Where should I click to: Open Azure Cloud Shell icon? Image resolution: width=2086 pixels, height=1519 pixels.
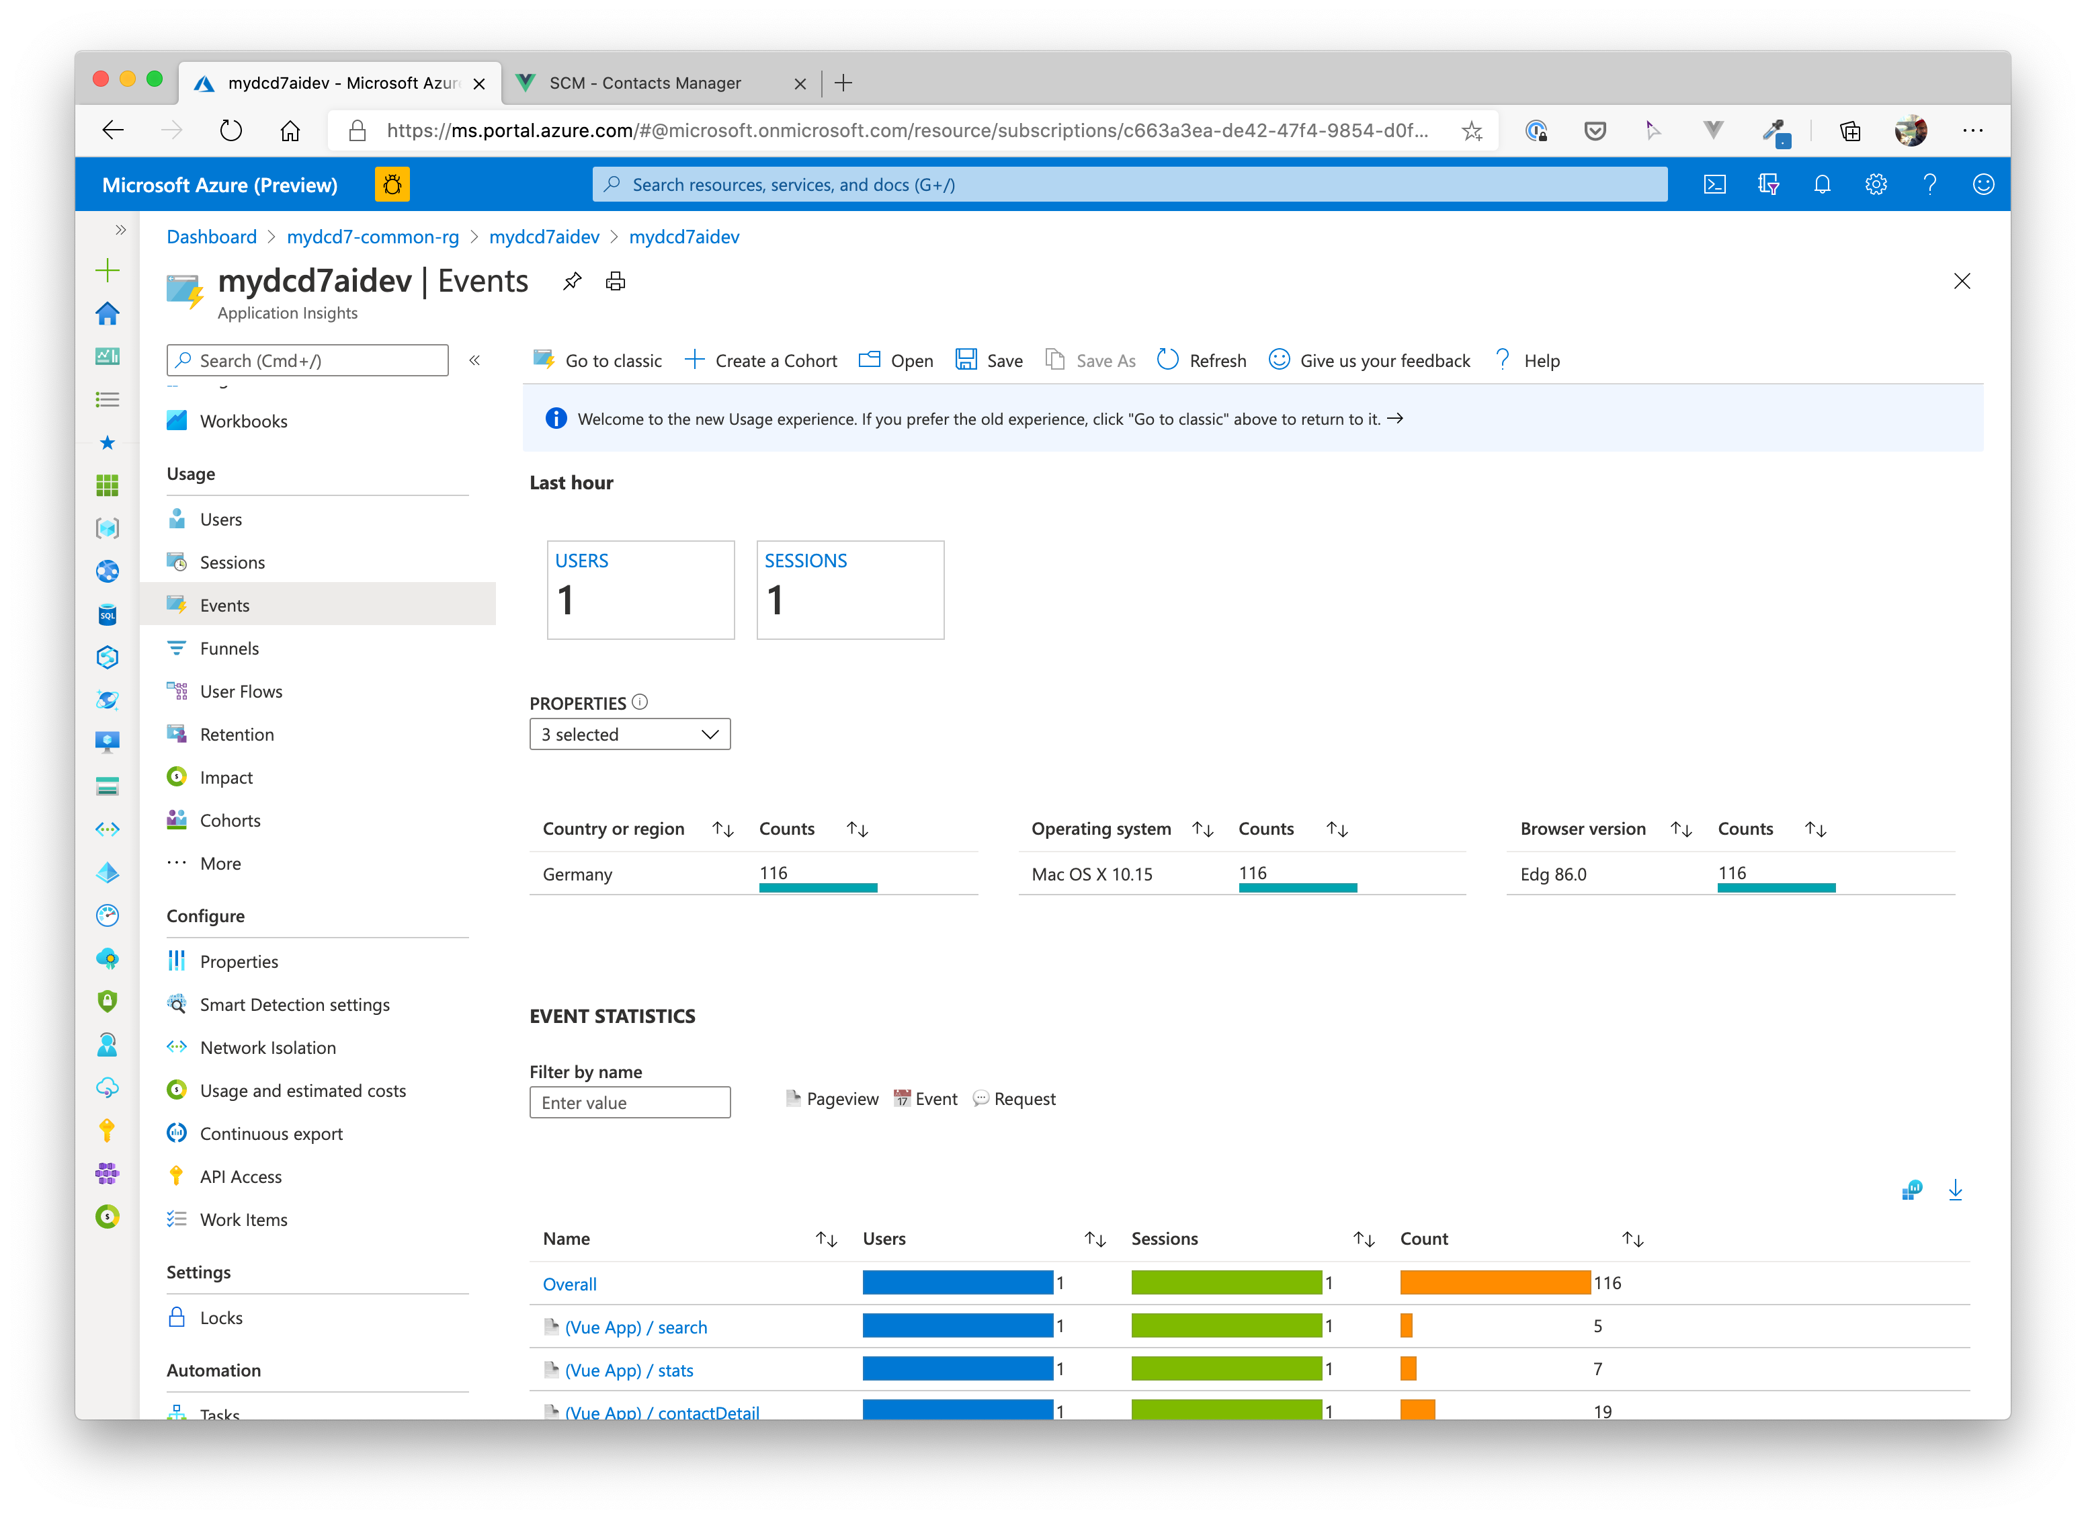click(x=1714, y=185)
